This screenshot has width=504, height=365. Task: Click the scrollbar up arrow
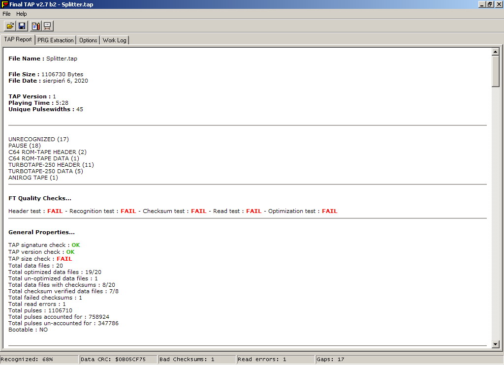pos(496,52)
